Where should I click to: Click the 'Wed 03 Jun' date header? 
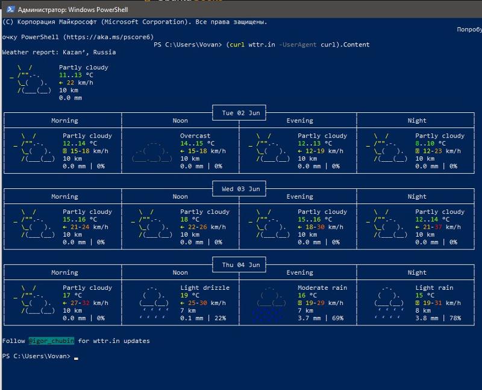pyautogui.click(x=240, y=189)
